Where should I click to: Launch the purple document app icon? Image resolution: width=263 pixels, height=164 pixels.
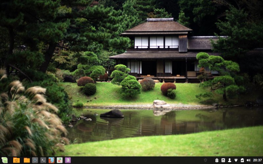(68, 160)
